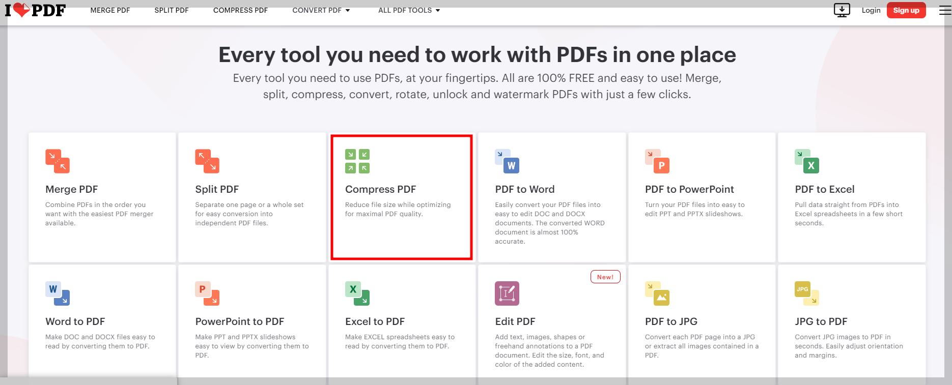Expand the All PDF Tools dropdown

[x=409, y=10]
